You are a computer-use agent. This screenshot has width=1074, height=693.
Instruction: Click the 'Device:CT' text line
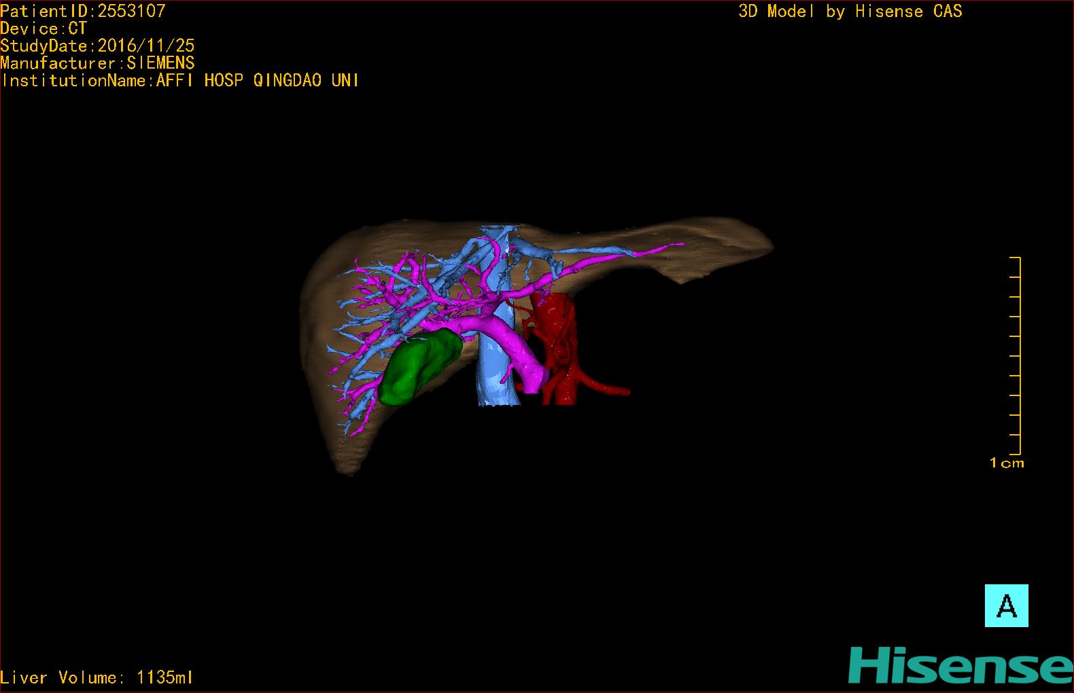pyautogui.click(x=44, y=29)
